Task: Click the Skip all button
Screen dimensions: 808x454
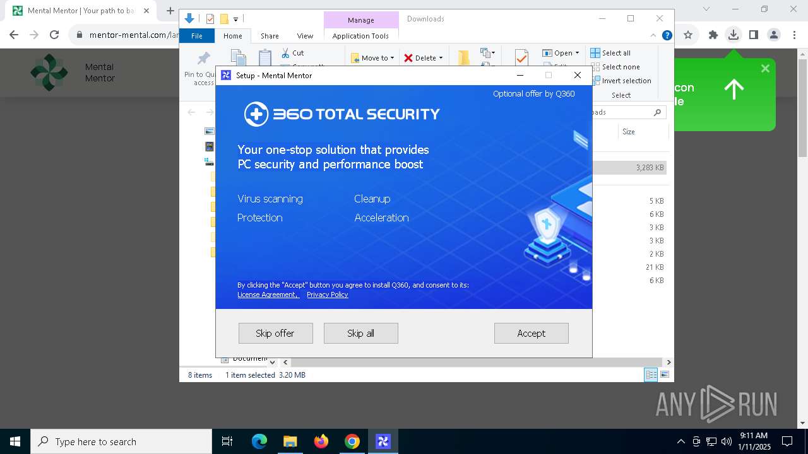Action: point(360,333)
